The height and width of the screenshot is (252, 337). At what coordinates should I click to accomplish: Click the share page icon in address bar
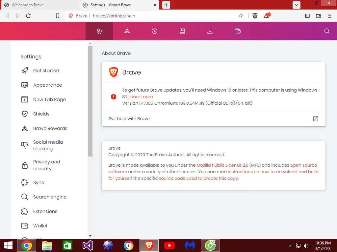[240, 16]
